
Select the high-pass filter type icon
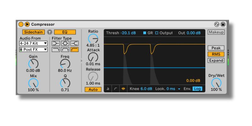coord(74,50)
